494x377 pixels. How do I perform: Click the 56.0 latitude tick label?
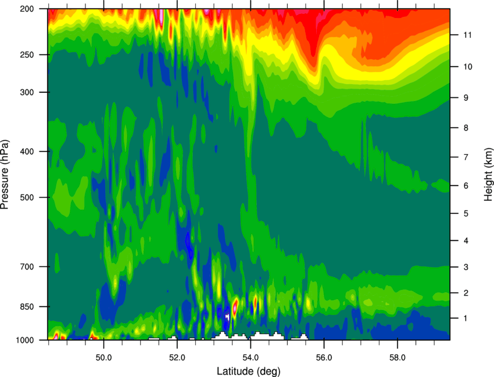click(x=324, y=357)
